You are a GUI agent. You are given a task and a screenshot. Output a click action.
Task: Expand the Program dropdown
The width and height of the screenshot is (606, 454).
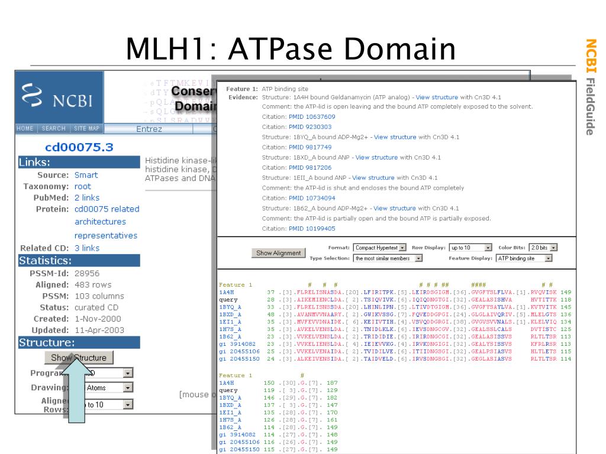tap(128, 373)
